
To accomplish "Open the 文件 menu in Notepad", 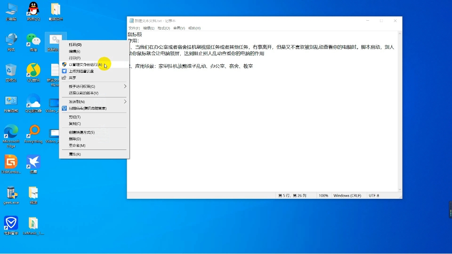I will [x=132, y=28].
